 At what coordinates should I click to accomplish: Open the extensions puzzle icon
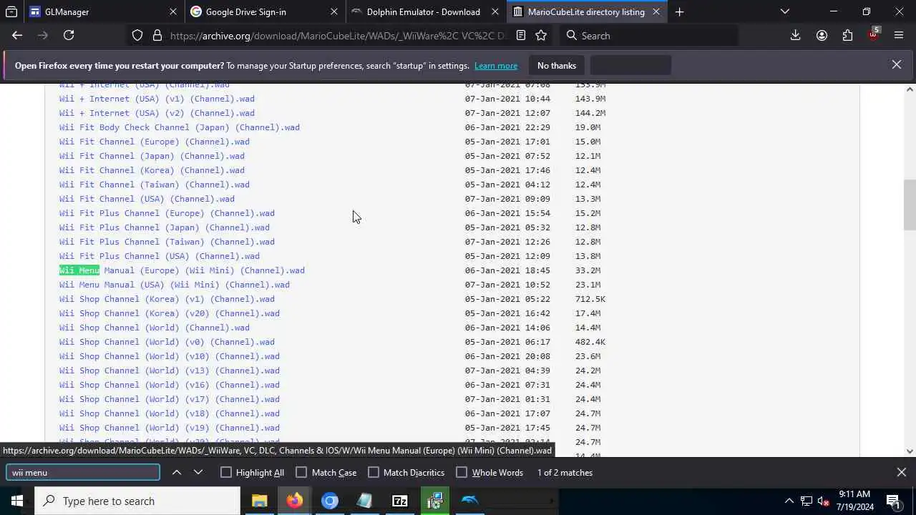847,35
